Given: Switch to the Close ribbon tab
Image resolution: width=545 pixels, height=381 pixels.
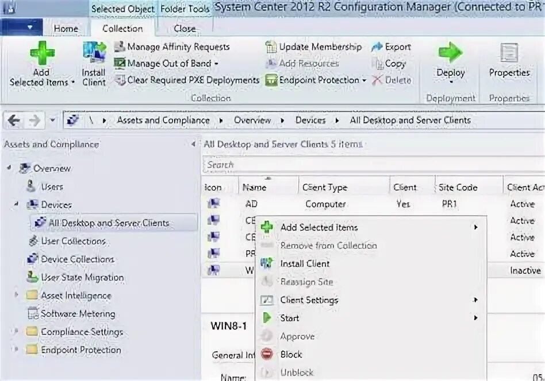Looking at the screenshot, I should (x=185, y=29).
